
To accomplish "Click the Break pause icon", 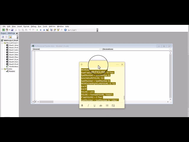I will coord(41,30).
